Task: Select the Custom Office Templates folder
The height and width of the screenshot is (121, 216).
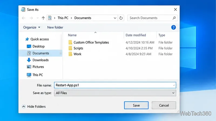Action: [91, 42]
